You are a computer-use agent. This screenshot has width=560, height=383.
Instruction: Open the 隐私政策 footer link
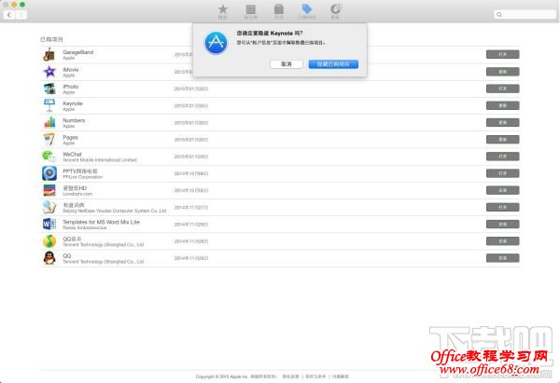click(290, 376)
